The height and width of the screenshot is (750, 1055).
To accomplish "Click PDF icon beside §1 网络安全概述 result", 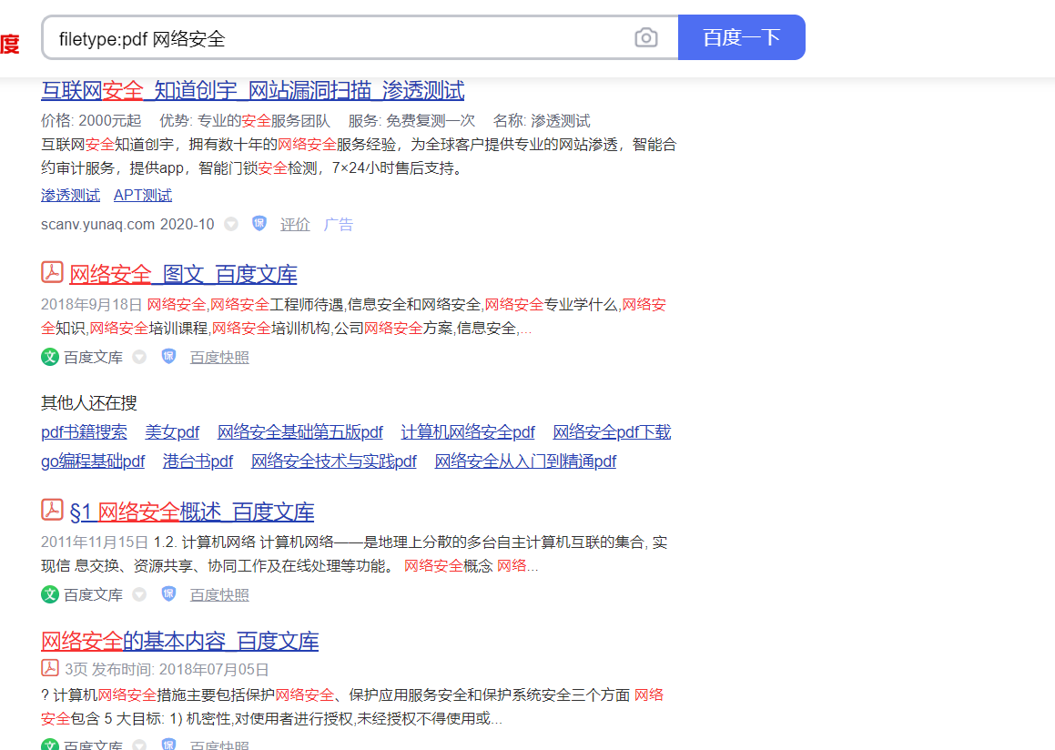I will pos(52,510).
